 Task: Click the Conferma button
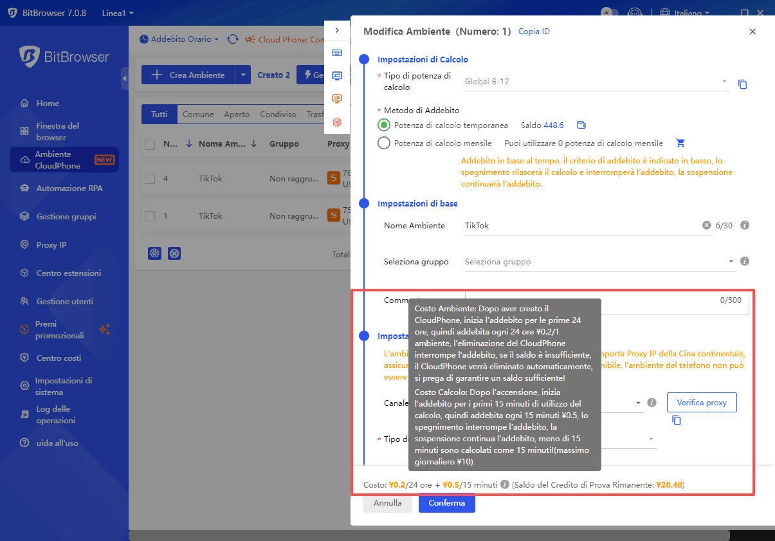coord(447,503)
